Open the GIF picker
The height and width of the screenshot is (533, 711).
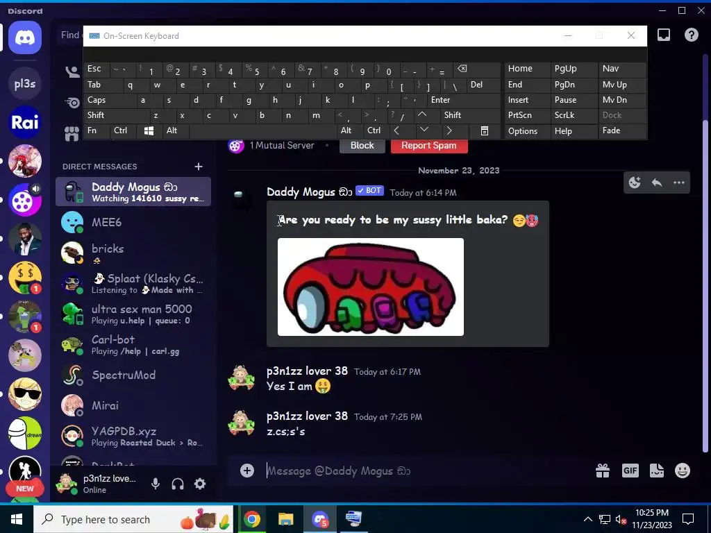[630, 471]
